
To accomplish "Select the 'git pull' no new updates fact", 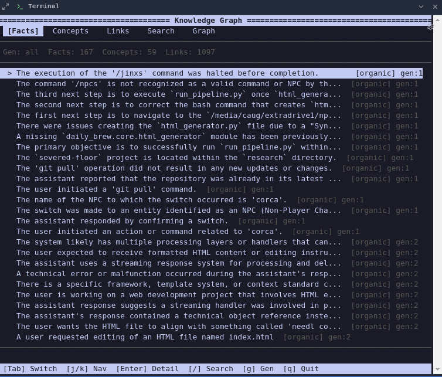I will click(212, 168).
